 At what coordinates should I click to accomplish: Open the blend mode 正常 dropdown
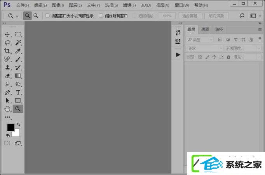[204, 48]
